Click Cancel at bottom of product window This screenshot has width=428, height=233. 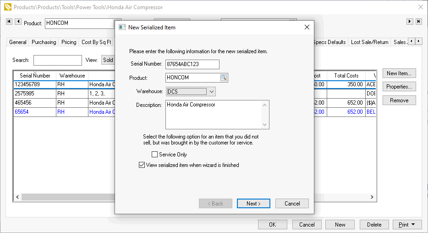click(307, 225)
